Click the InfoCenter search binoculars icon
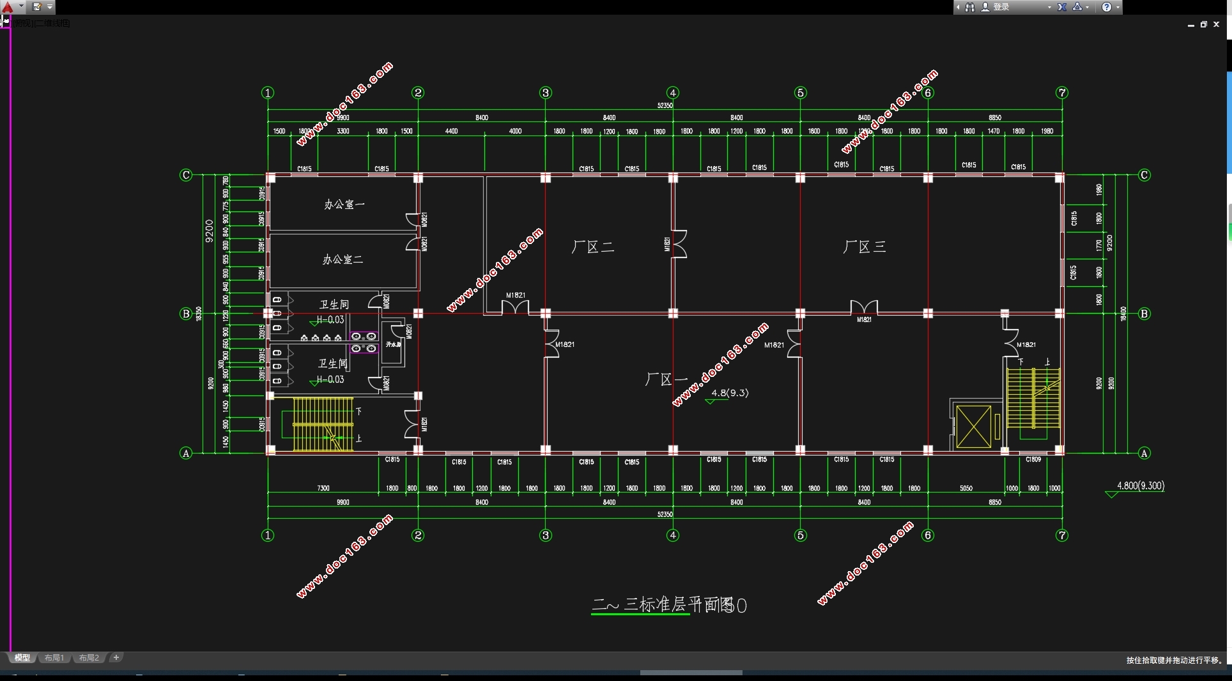Viewport: 1232px width, 681px height. (970, 7)
